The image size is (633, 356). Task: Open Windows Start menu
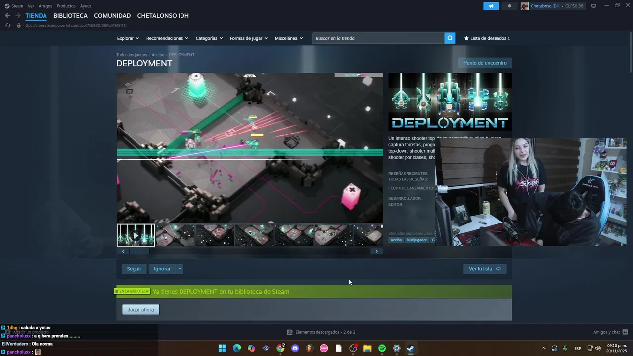point(223,348)
